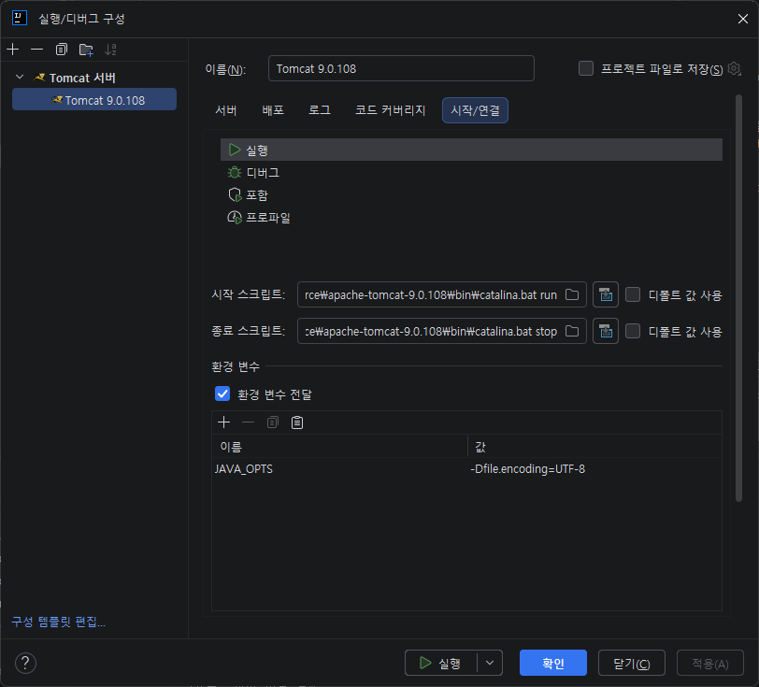Collapse the Tomcat 서버 tree node
759x687 pixels.
pos(20,77)
